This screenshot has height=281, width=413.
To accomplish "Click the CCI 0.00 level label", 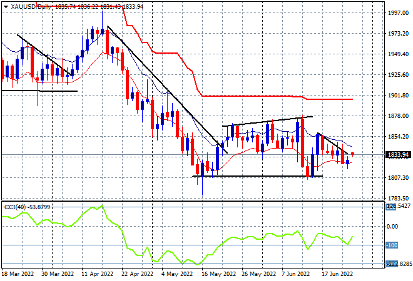I will (393, 226).
